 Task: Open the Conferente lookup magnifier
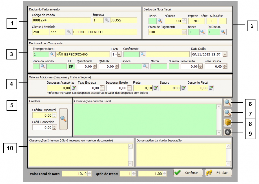click(x=142, y=54)
